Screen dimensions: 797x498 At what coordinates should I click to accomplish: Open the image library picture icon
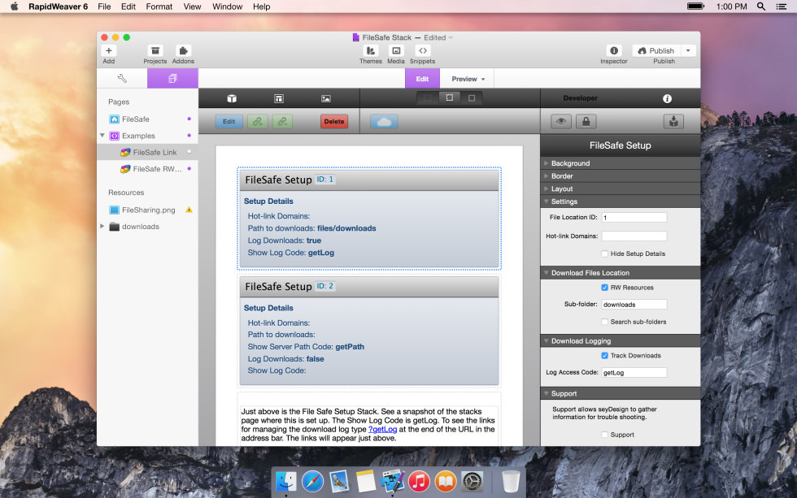tap(326, 98)
